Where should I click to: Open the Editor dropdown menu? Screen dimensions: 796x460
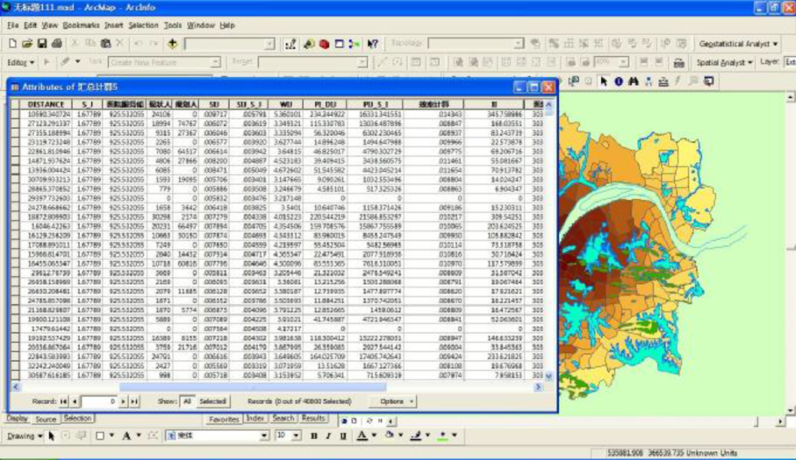click(21, 63)
